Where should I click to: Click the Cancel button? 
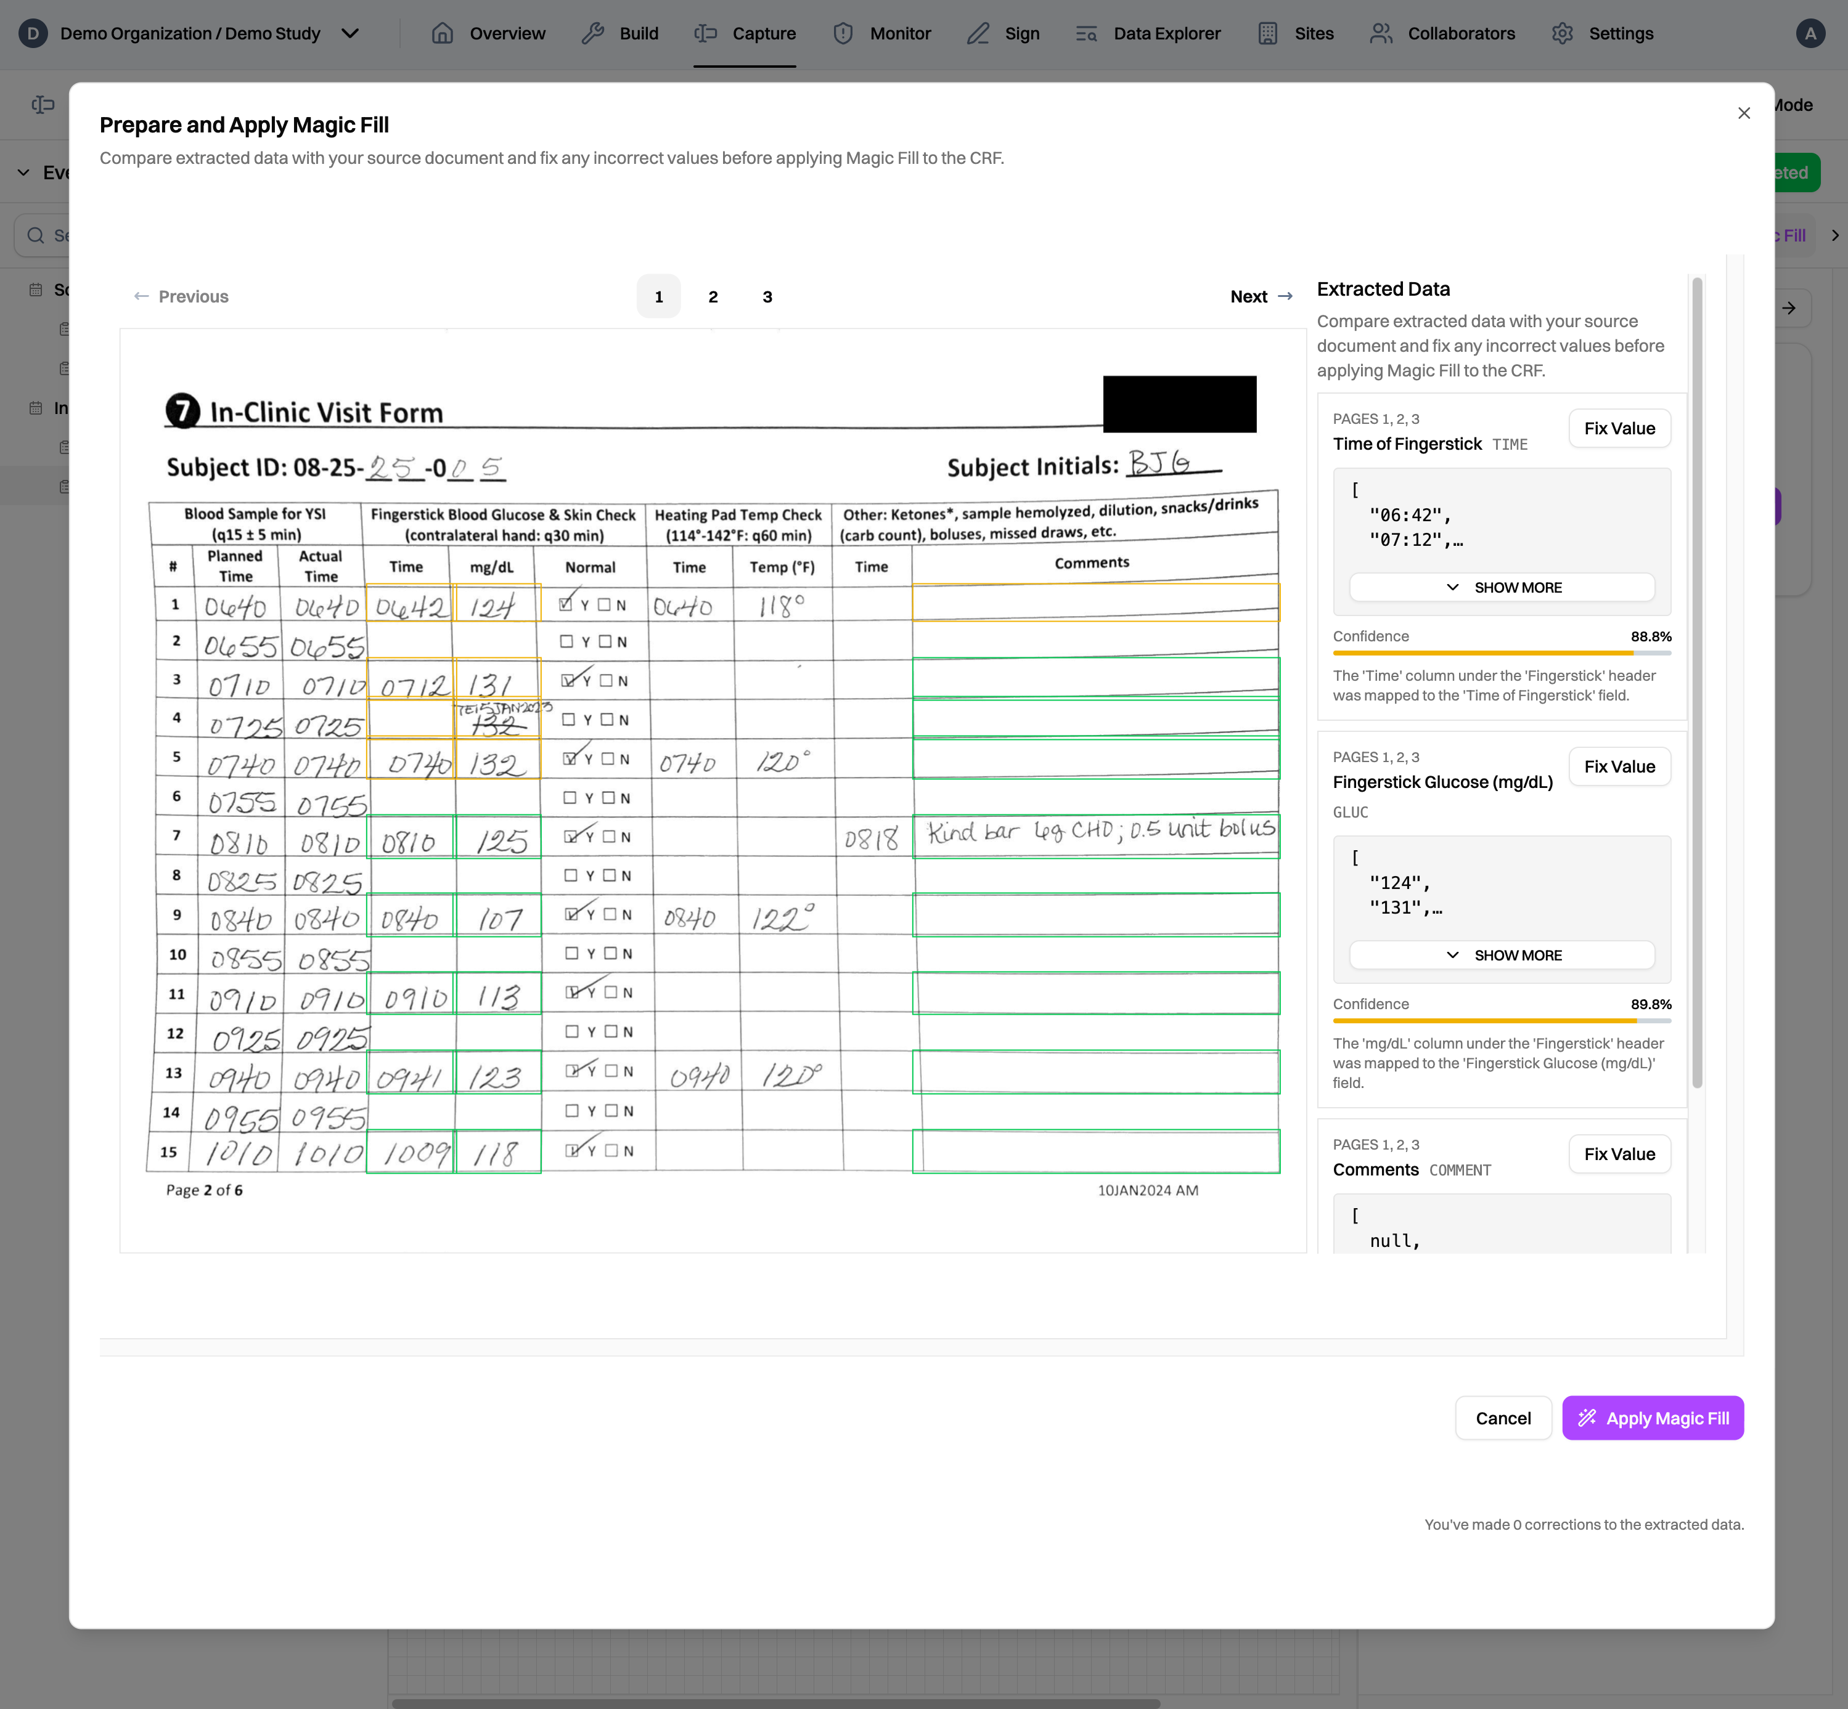pos(1502,1418)
